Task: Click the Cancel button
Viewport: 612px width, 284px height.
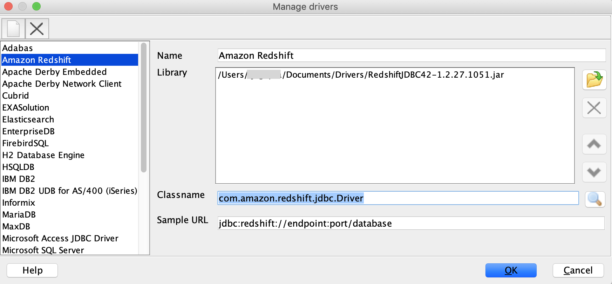Action: coord(578,270)
